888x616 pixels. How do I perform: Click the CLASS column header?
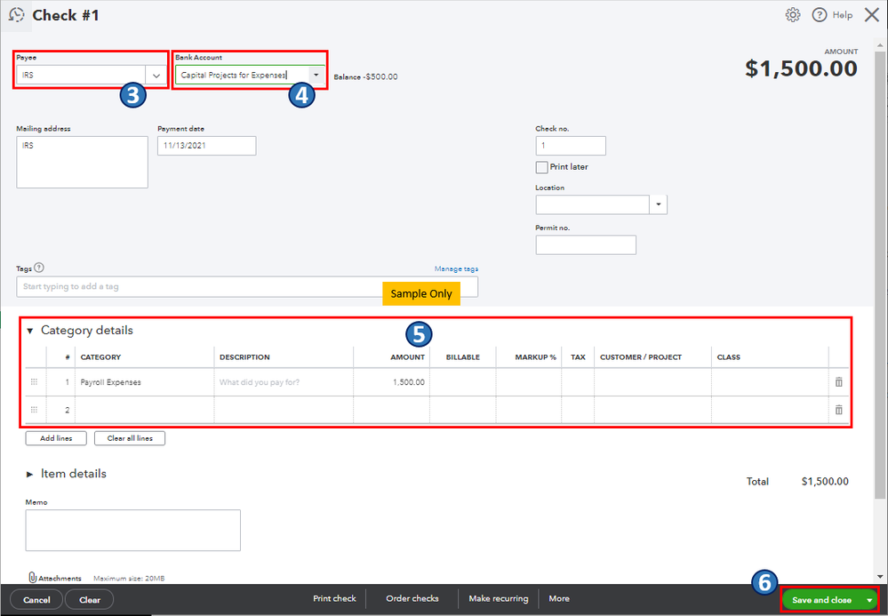coord(728,357)
